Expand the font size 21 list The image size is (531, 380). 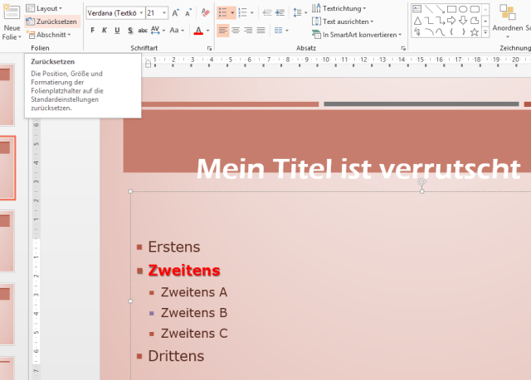point(164,13)
